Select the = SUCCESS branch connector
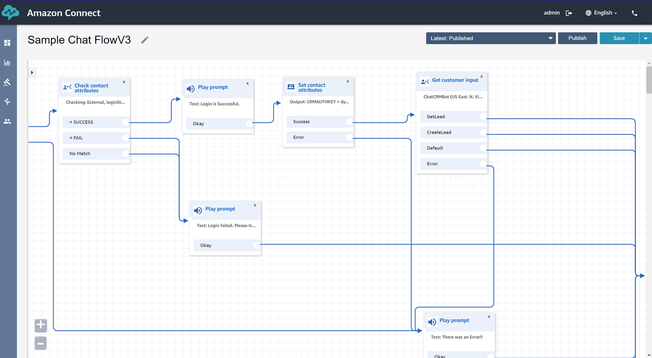This screenshot has width=652, height=358. coord(126,122)
